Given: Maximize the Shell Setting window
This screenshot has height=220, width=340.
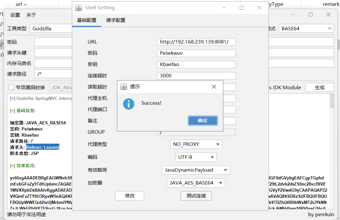Looking at the screenshot, I should pyautogui.click(x=242, y=8).
